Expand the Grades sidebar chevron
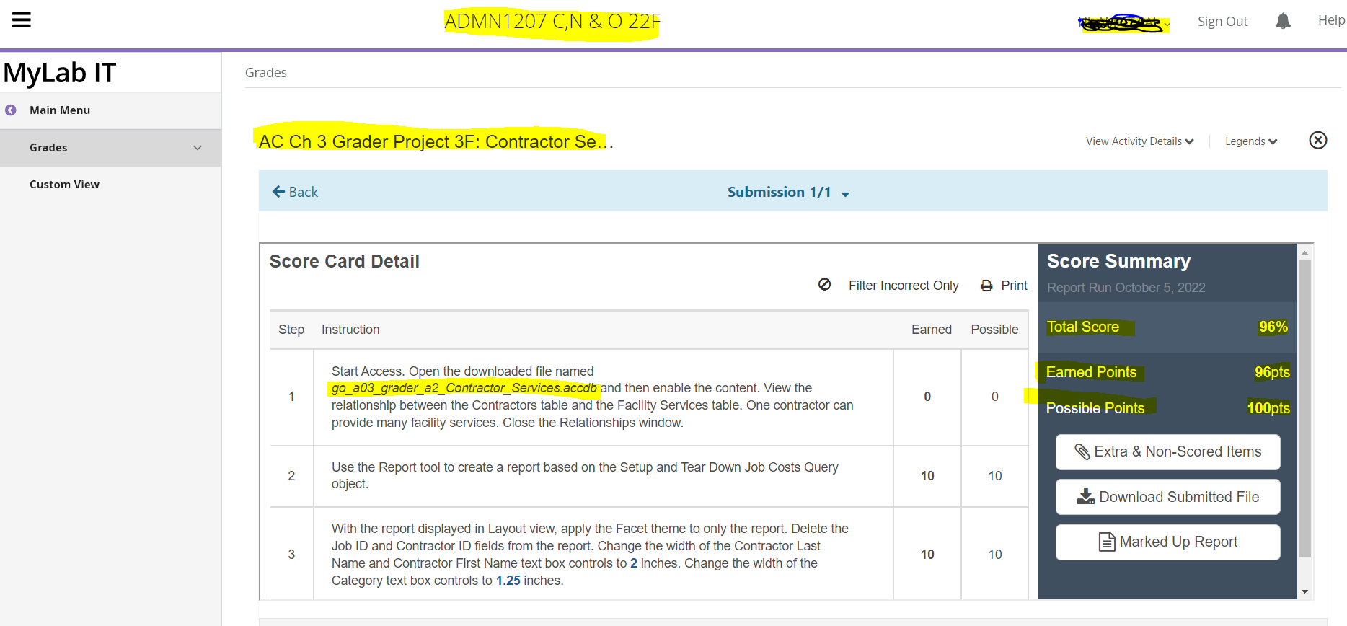Image resolution: width=1347 pixels, height=626 pixels. [198, 148]
